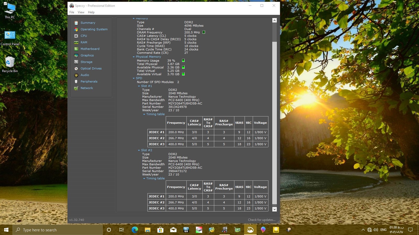
Task: Click Check for updates link
Action: (262, 220)
